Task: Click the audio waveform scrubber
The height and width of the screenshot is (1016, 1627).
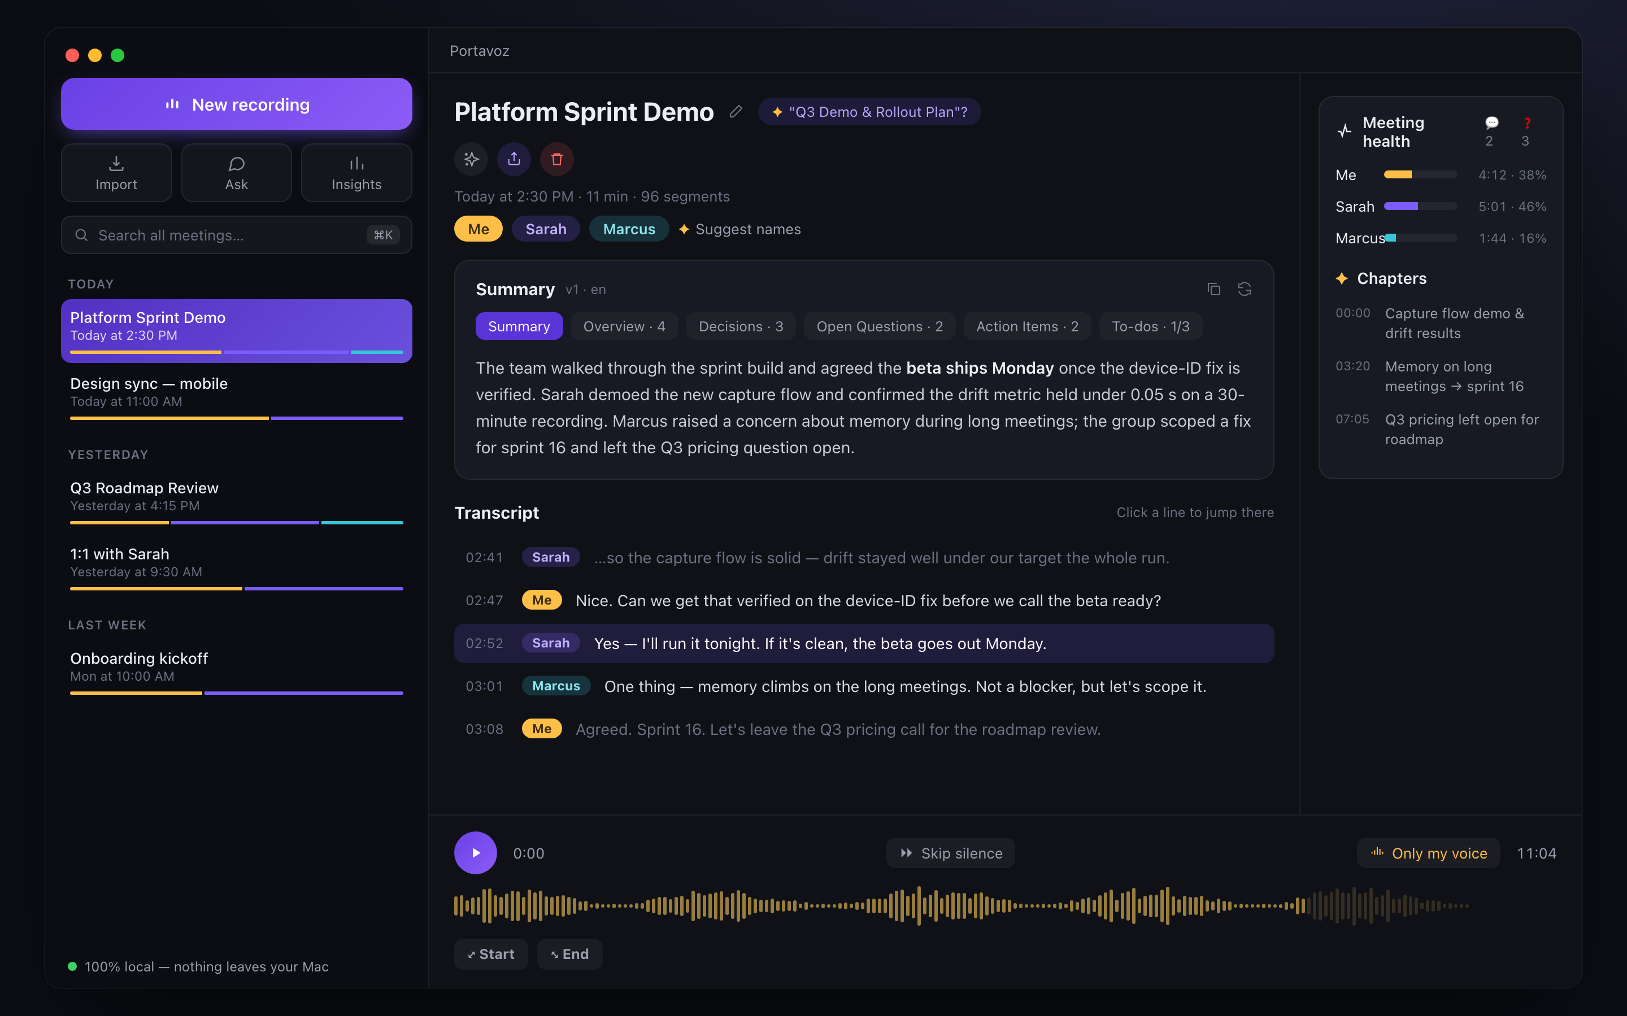Action: 962,906
